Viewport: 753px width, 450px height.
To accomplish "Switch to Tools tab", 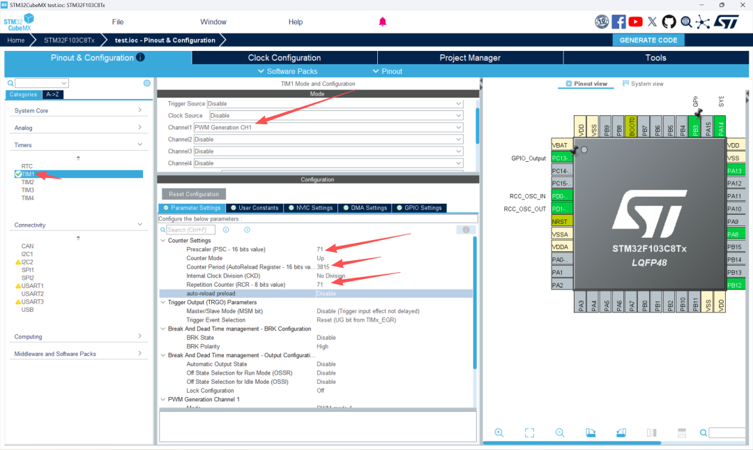I will tap(655, 58).
